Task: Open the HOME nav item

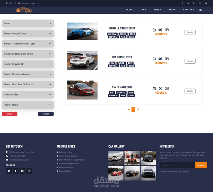Action: click(129, 9)
